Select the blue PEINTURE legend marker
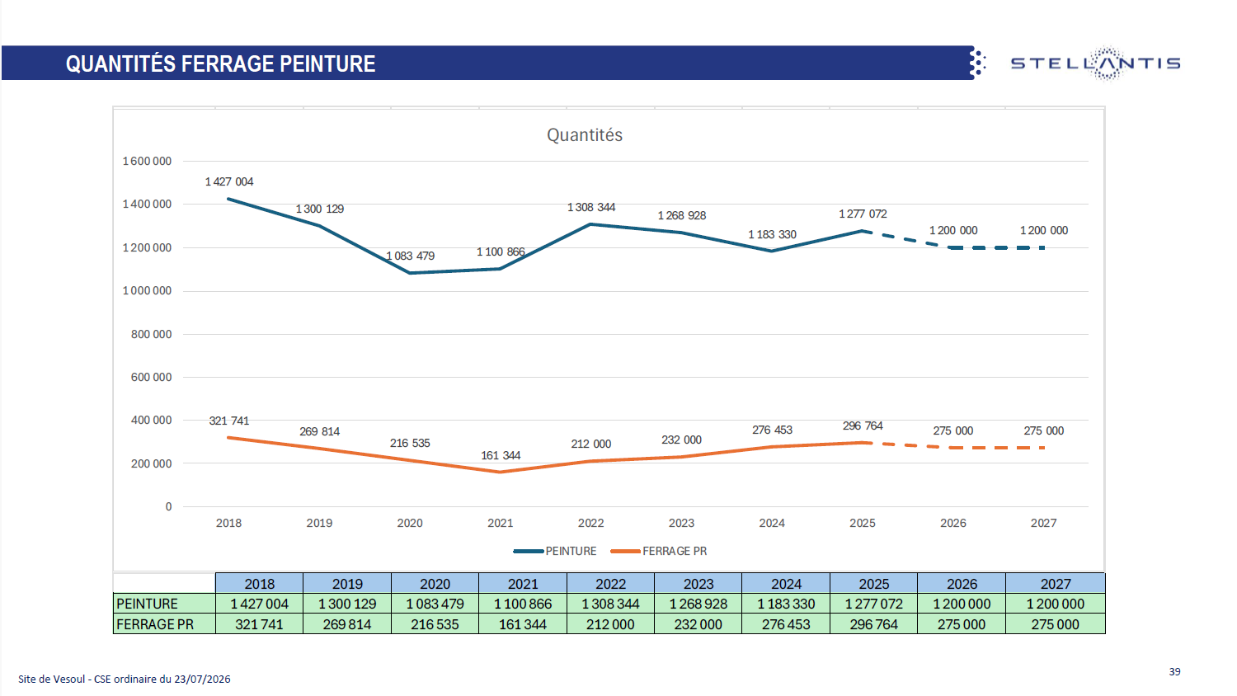This screenshot has width=1237, height=696. (528, 551)
